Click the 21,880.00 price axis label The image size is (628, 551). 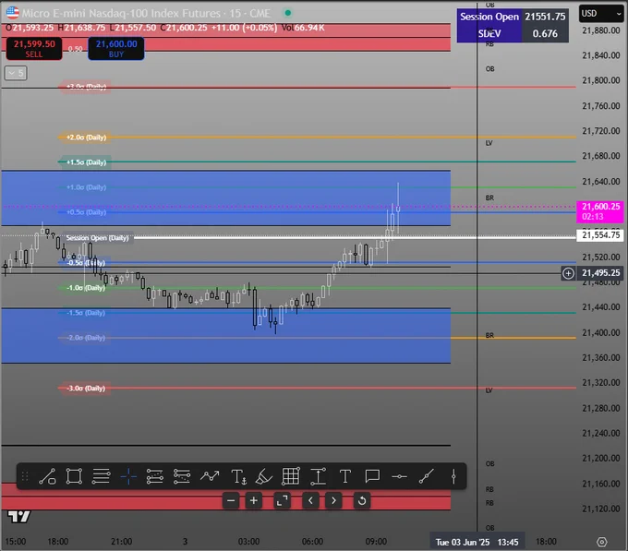[x=601, y=30]
